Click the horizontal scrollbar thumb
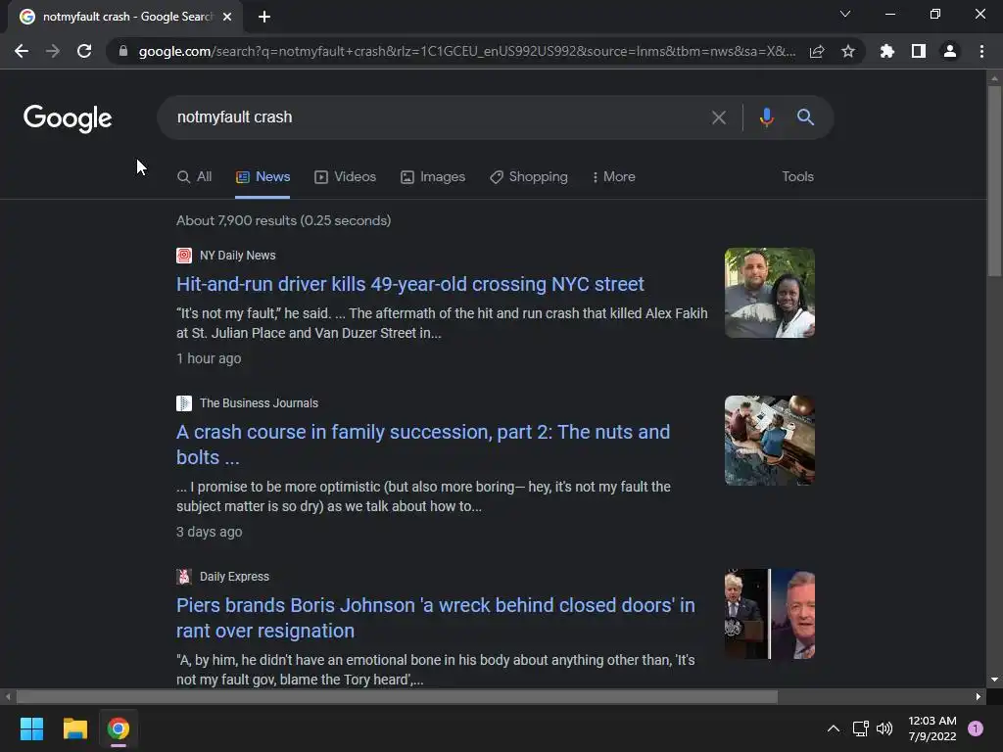This screenshot has width=1003, height=752. 397,696
